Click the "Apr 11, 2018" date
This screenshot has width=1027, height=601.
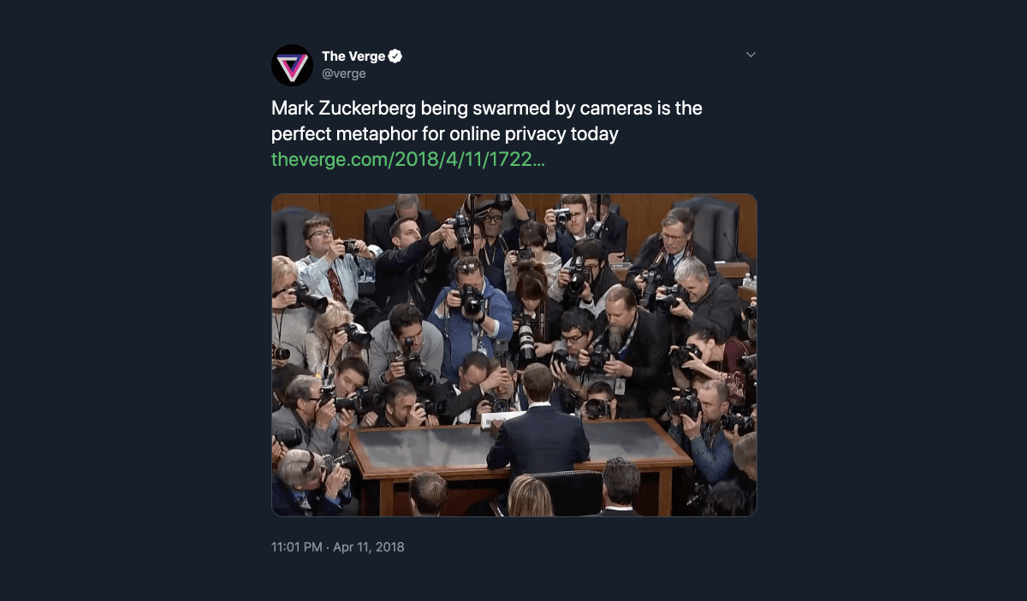[x=368, y=546]
